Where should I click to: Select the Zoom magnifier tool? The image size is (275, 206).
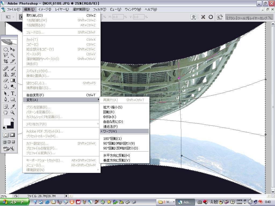click(x=13, y=113)
